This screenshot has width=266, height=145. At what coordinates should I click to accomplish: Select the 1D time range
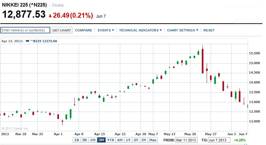tap(77, 140)
